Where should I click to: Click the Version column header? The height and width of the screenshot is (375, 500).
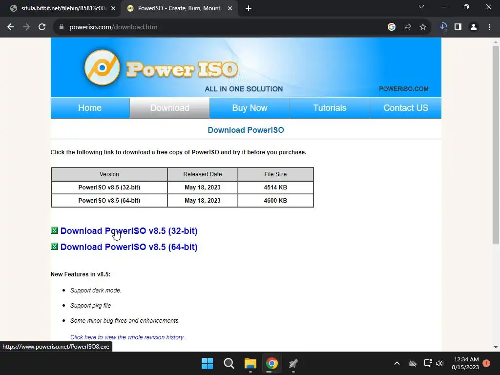pos(109,174)
